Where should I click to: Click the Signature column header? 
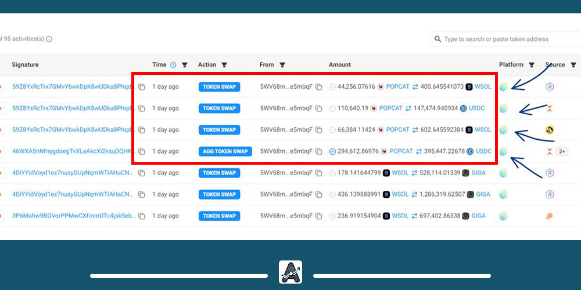[25, 65]
